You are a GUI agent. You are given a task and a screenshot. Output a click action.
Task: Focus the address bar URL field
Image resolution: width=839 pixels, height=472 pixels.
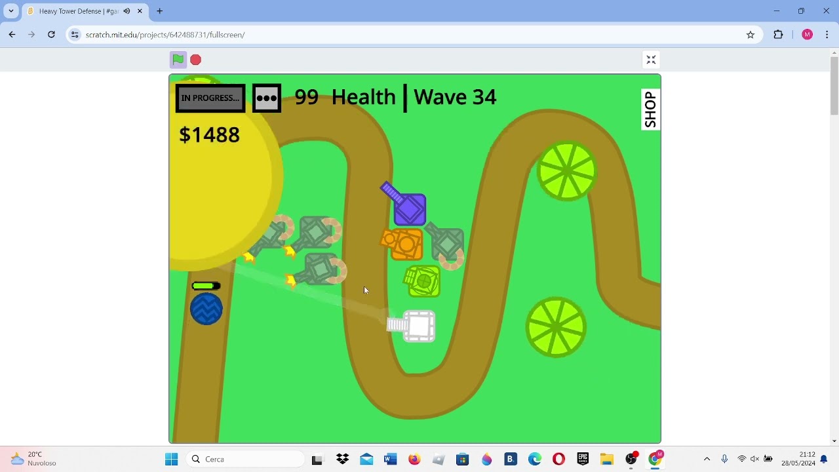pyautogui.click(x=413, y=35)
